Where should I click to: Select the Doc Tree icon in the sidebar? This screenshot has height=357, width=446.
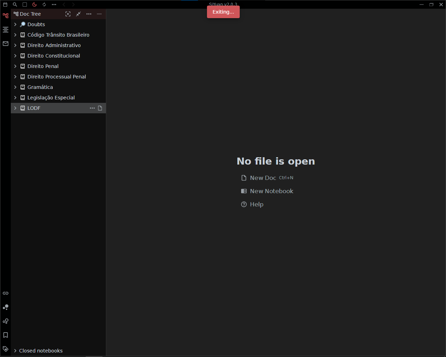coord(6,15)
